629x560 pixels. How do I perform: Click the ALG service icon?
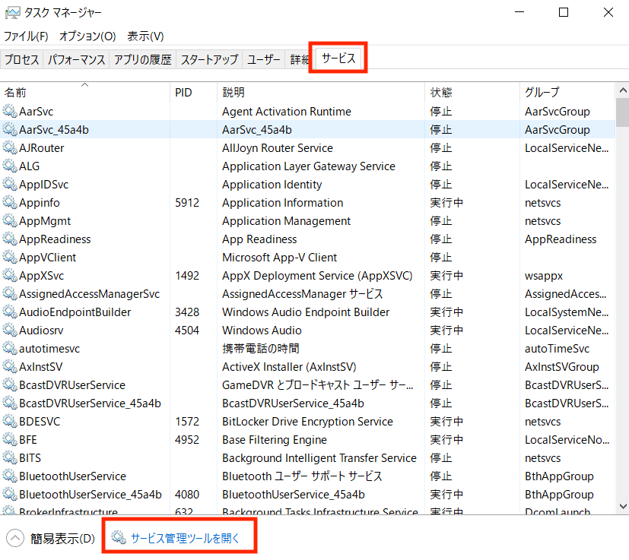(x=11, y=166)
